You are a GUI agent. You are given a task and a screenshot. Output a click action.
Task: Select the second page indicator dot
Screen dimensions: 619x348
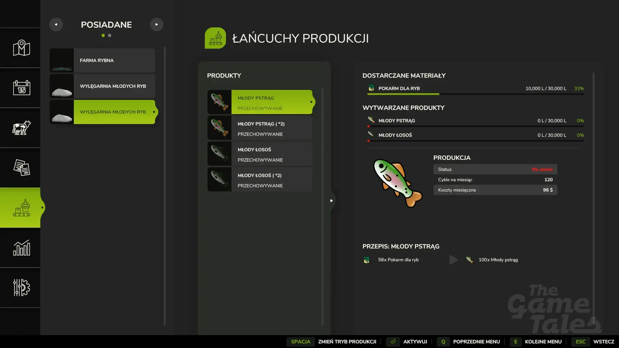110,35
